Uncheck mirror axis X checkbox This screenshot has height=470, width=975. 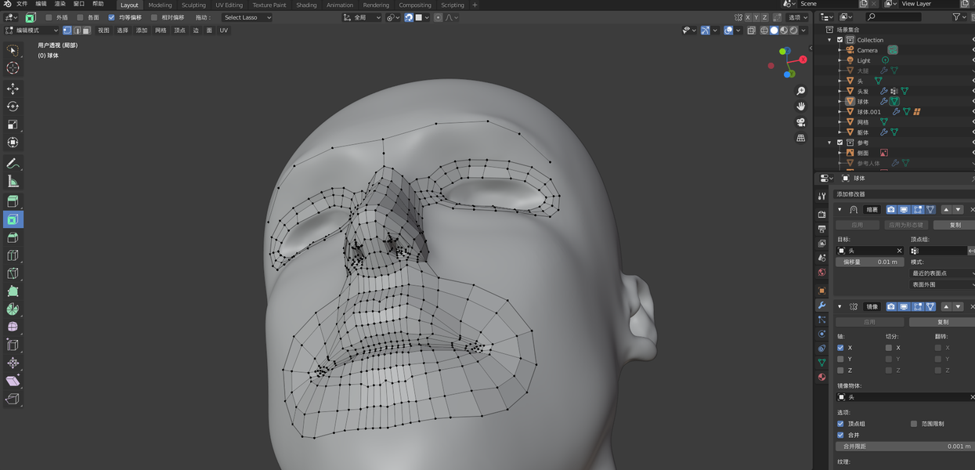click(840, 348)
